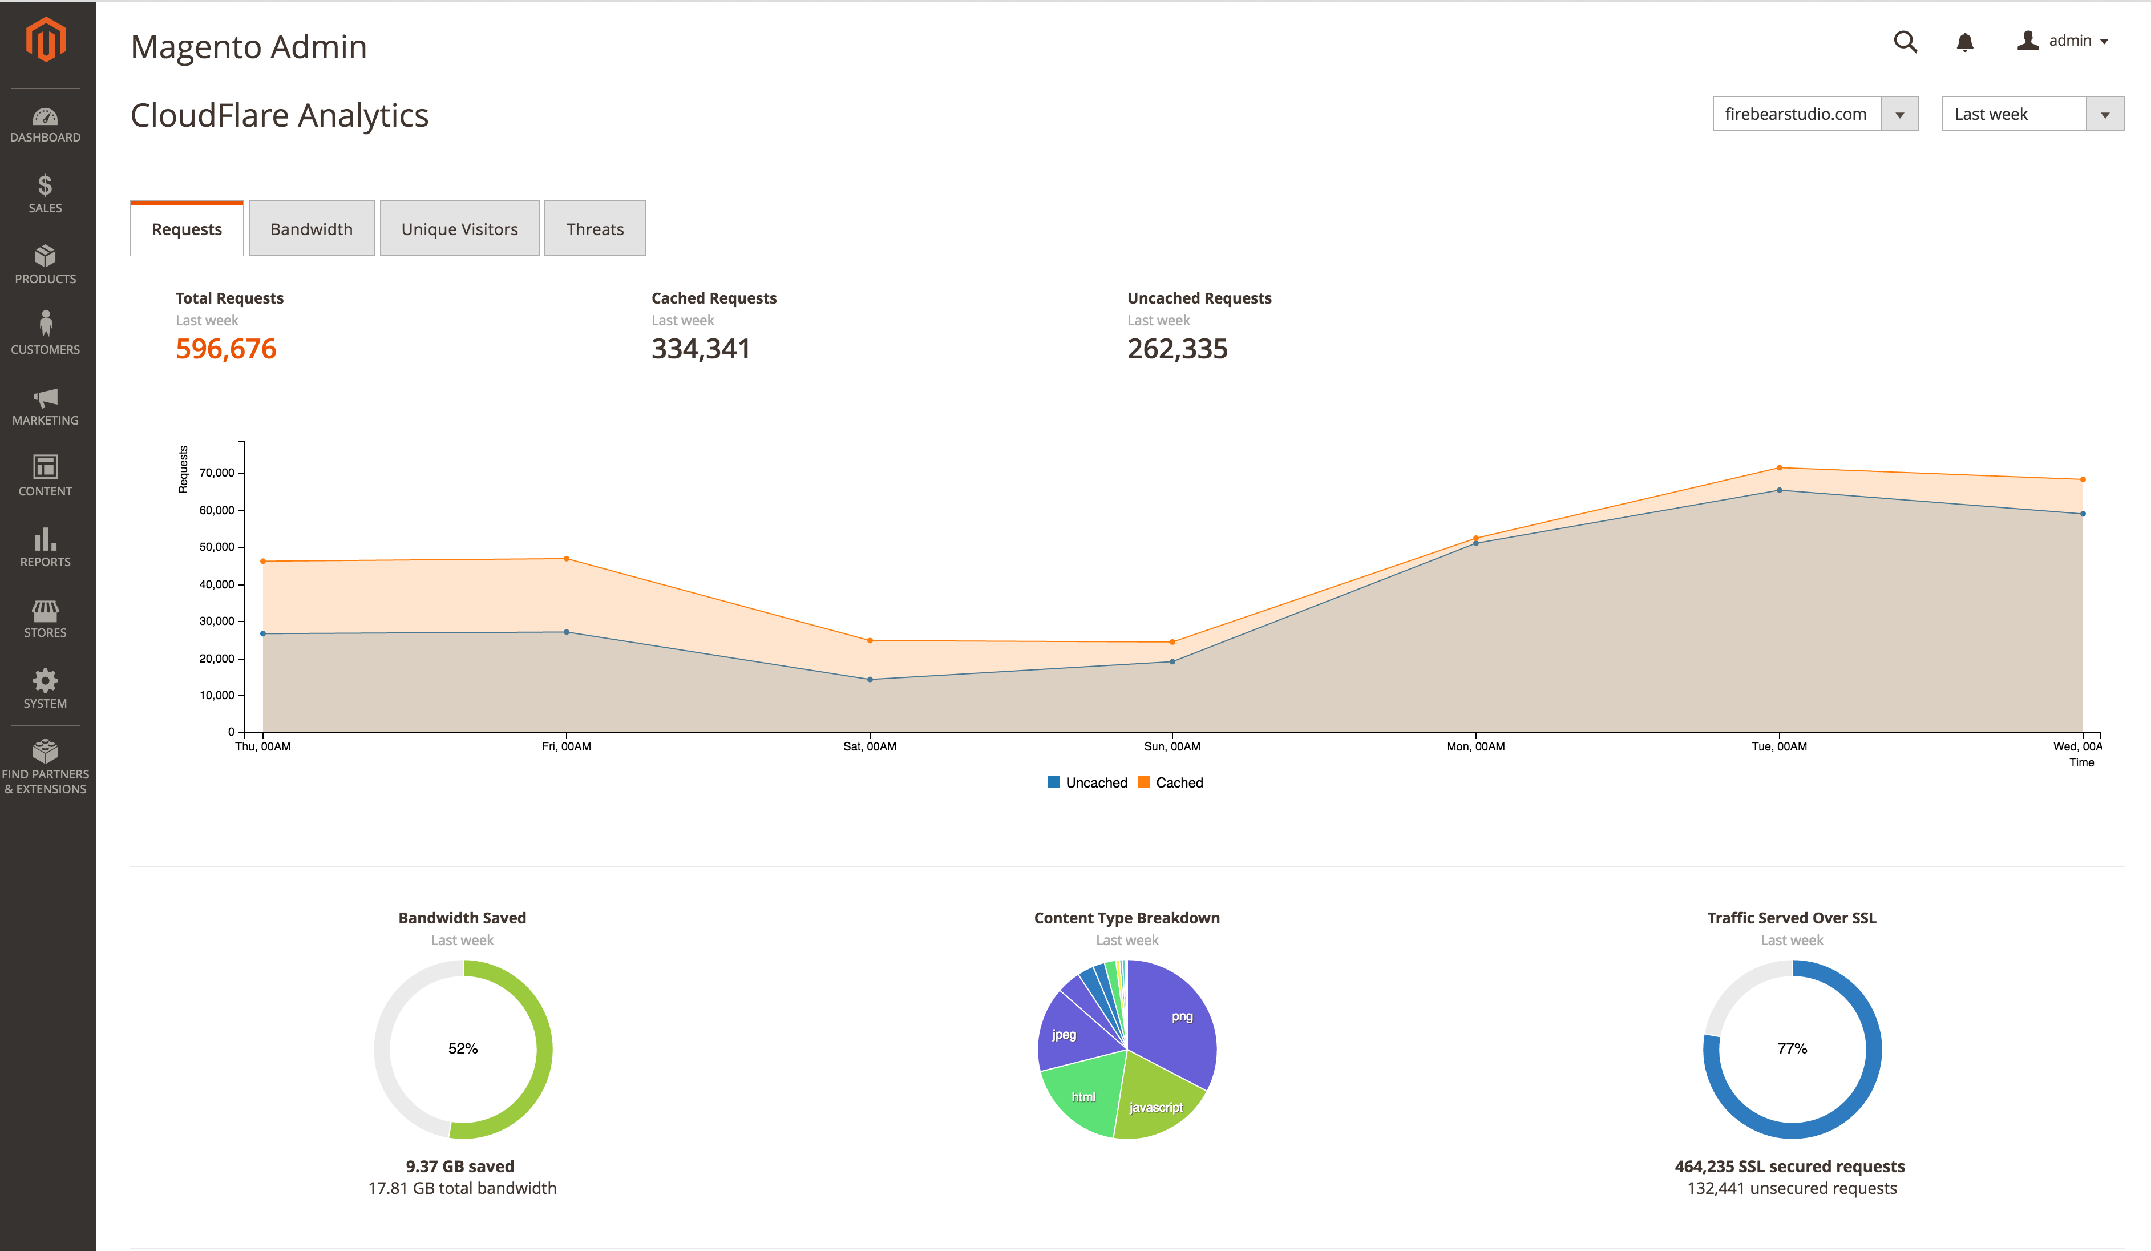This screenshot has height=1251, width=2151.
Task: Click 17.81 GB total bandwidth text
Action: (x=462, y=1189)
